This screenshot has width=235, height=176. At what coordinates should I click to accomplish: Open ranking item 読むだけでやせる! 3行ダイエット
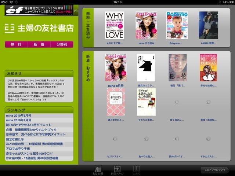[x=39, y=125]
